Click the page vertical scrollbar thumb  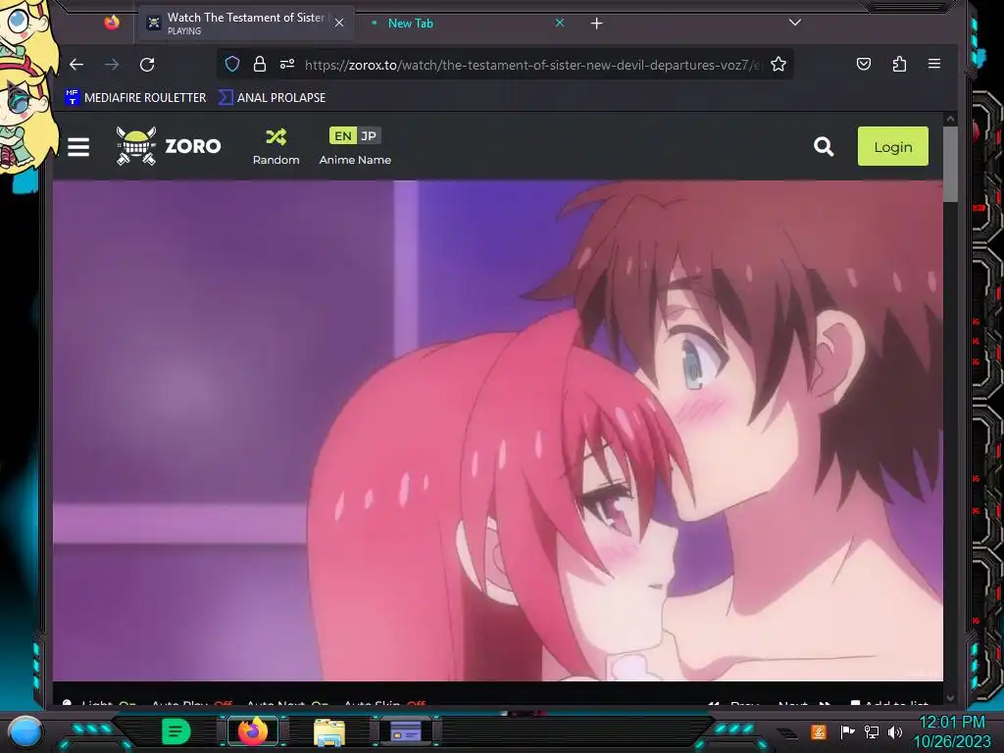(950, 164)
